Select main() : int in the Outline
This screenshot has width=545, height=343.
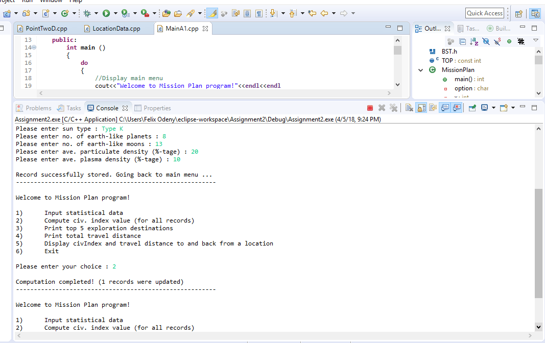coord(469,79)
